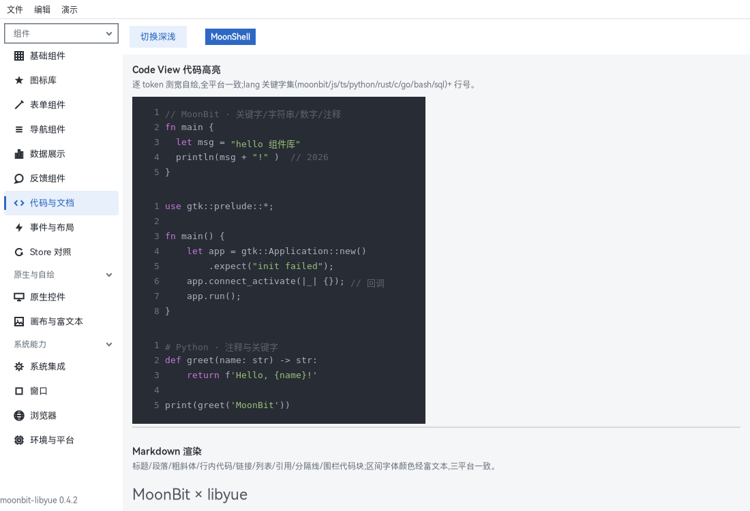
Task: Click the let app = gtk::Application::new() line
Action: 276,251
